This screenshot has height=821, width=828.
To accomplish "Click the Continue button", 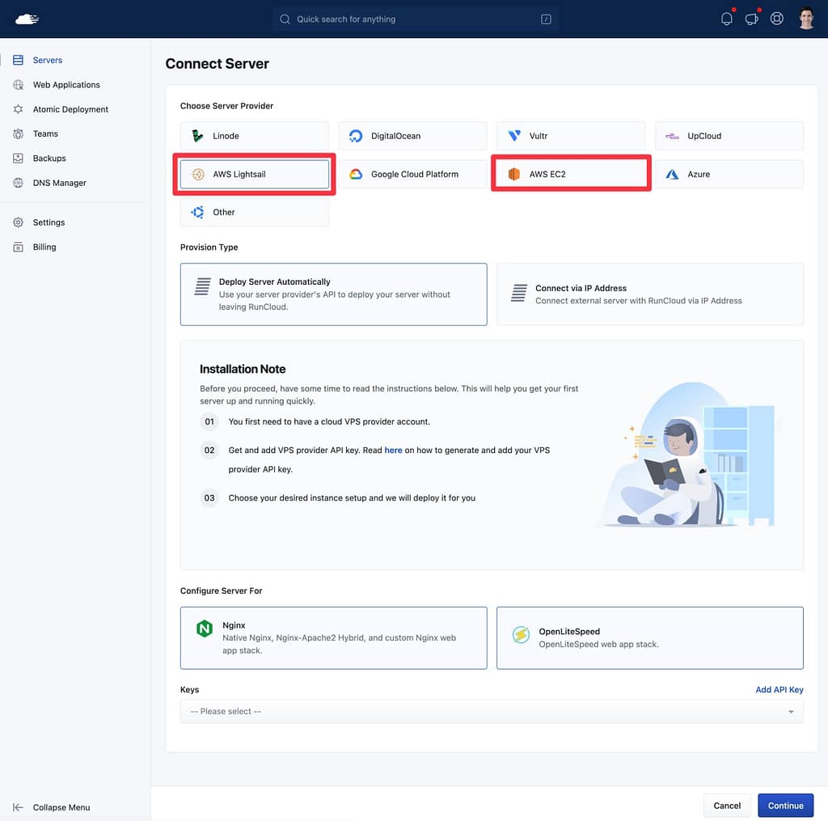I will [785, 805].
